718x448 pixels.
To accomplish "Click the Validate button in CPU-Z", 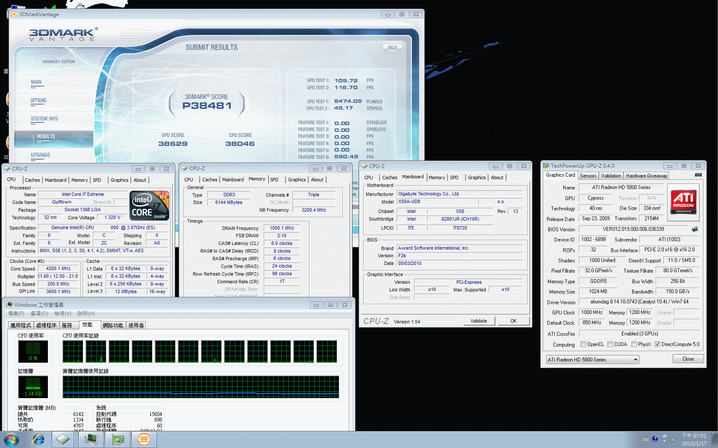I will 479,321.
